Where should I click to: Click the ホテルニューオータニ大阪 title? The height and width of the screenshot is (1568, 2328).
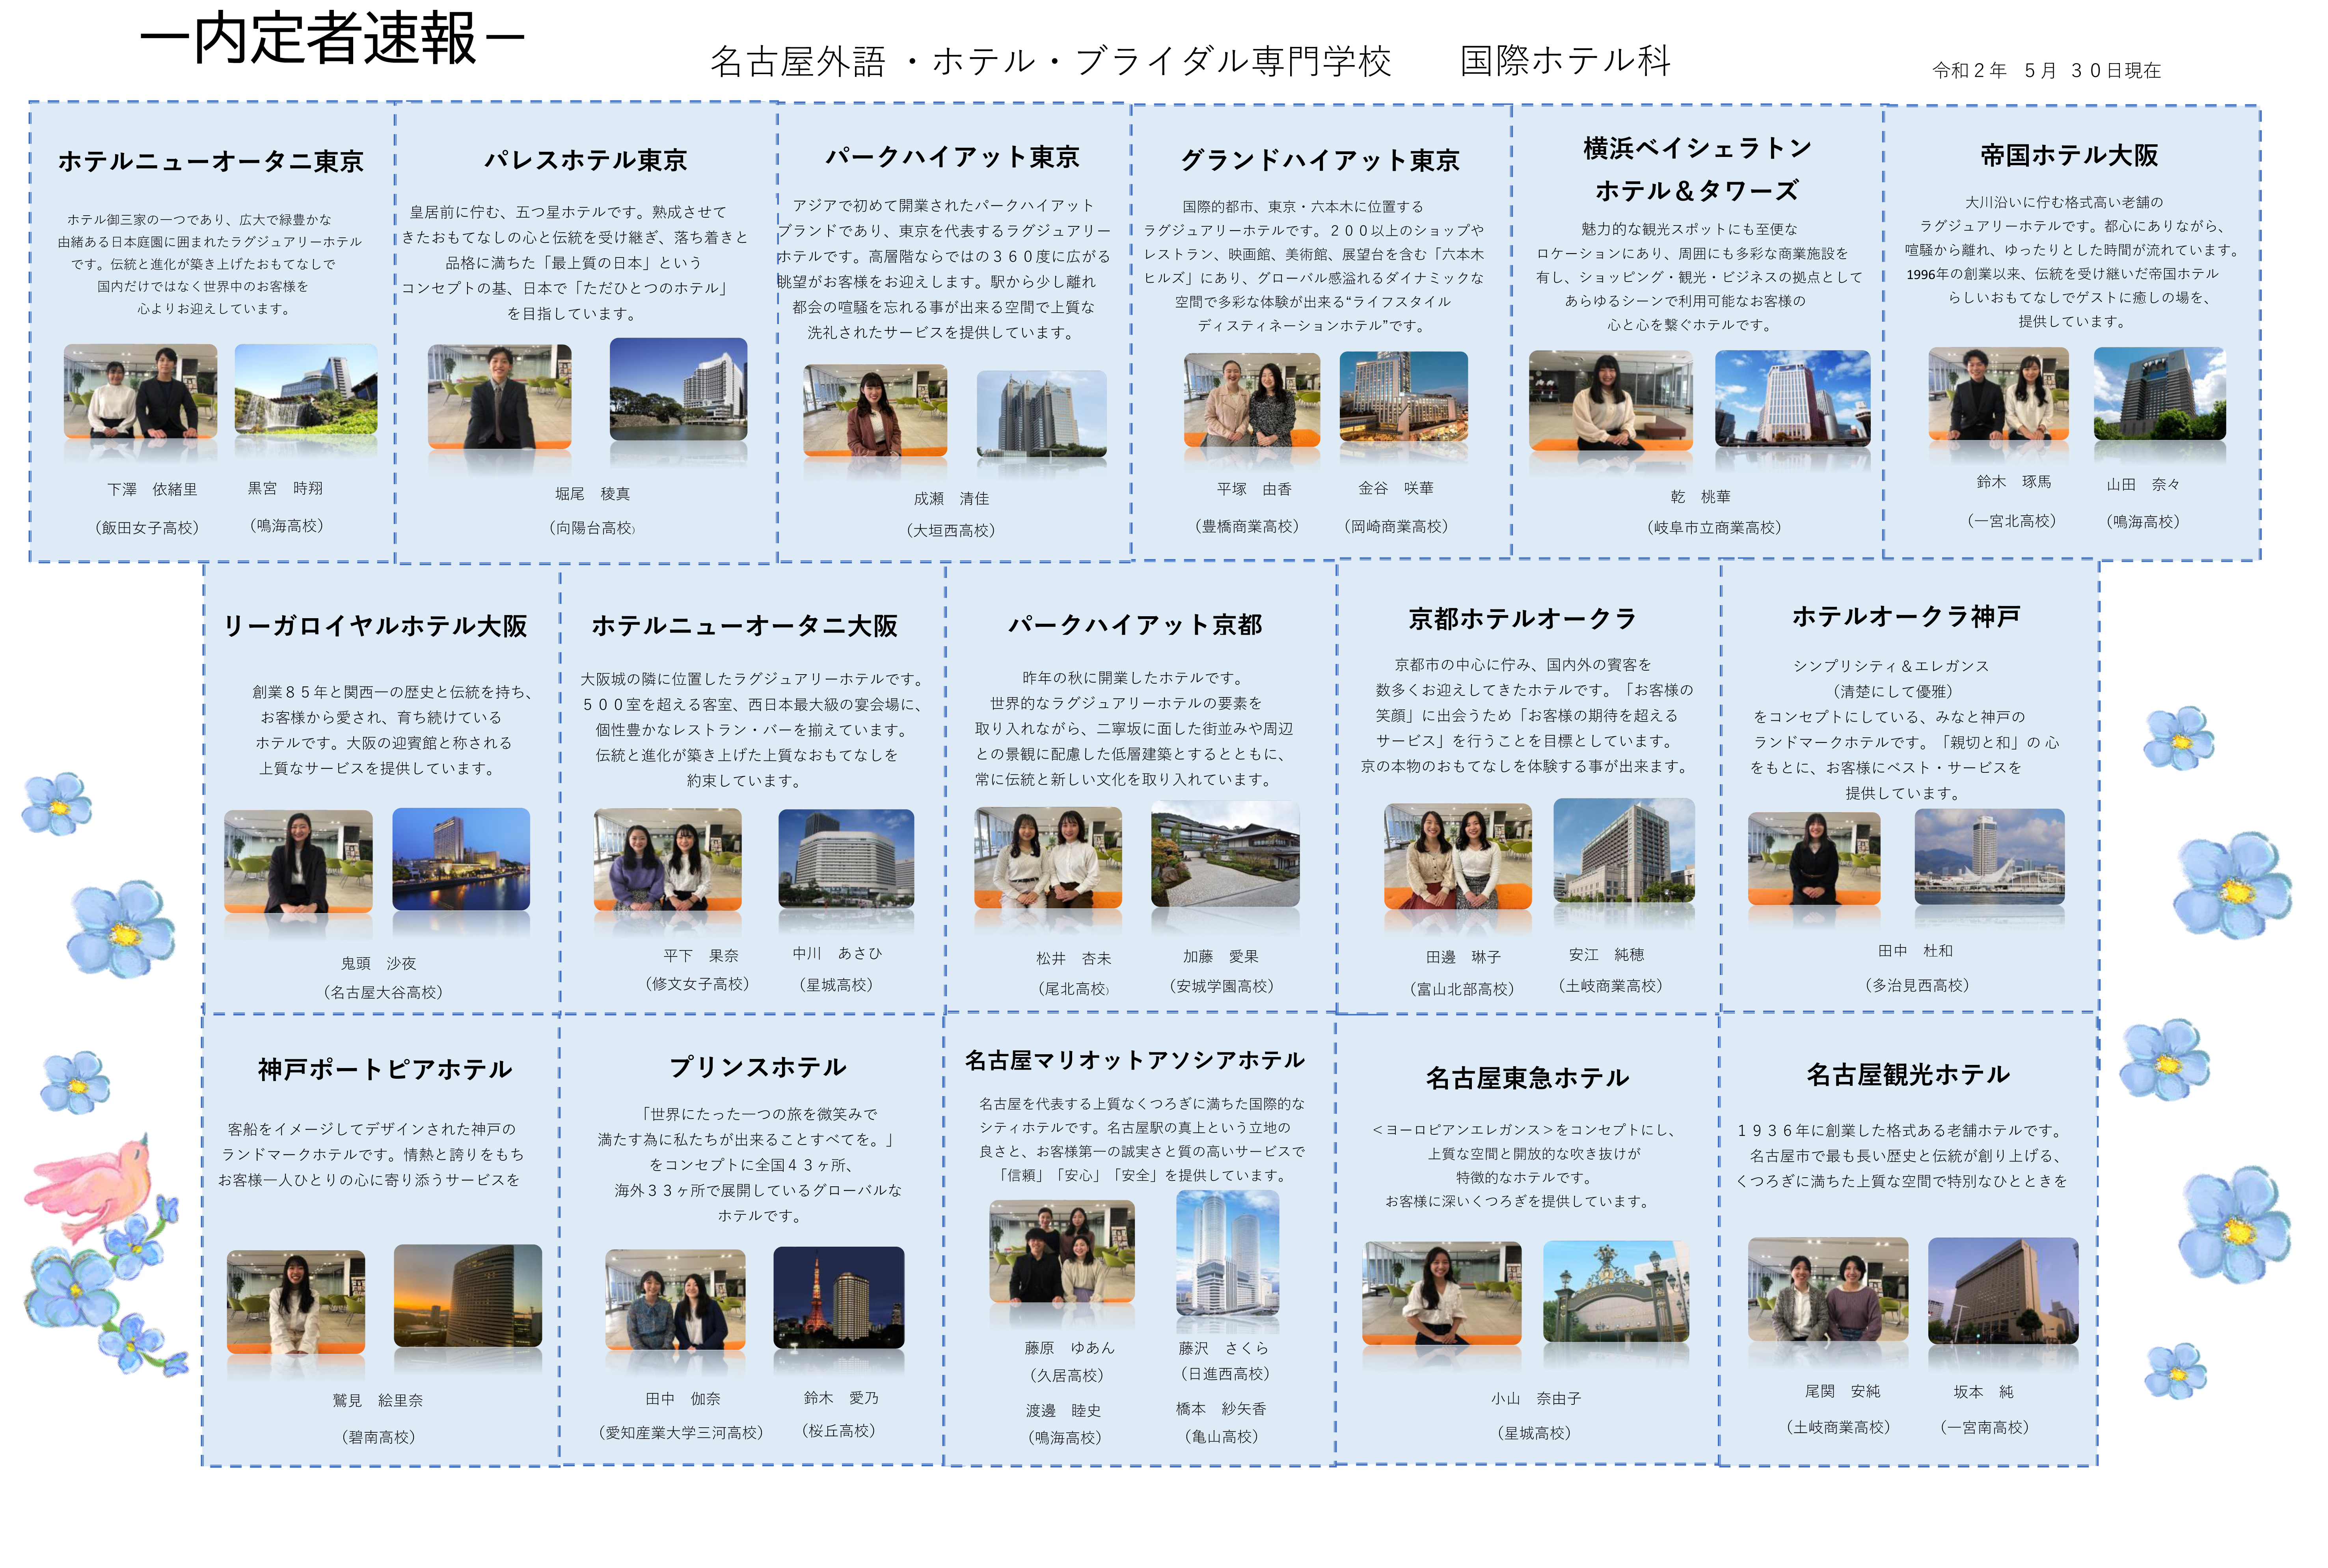745,626
